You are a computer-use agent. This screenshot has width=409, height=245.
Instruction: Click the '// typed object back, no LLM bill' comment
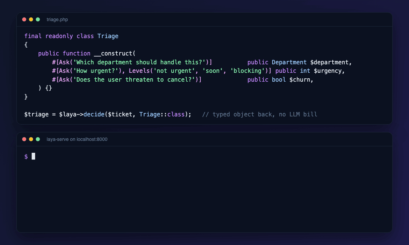point(259,114)
